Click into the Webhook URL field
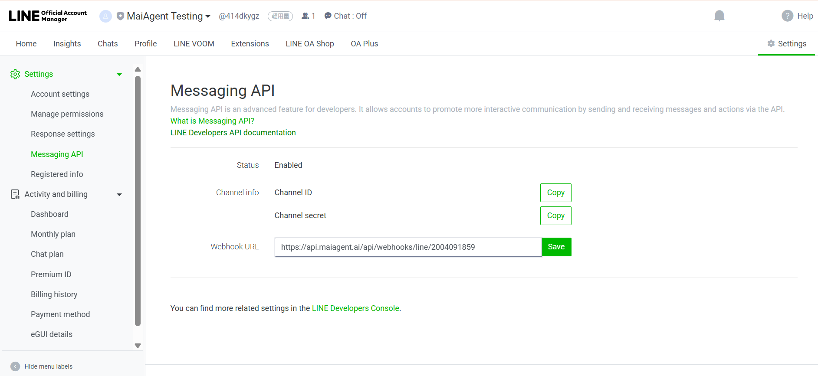The height and width of the screenshot is (376, 818). coord(407,247)
